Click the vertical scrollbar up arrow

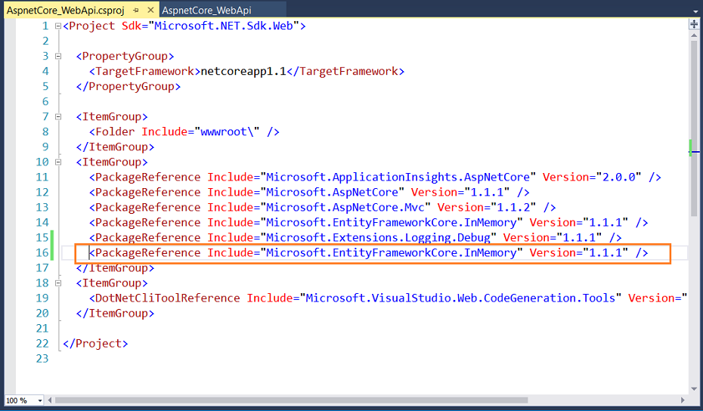point(694,35)
